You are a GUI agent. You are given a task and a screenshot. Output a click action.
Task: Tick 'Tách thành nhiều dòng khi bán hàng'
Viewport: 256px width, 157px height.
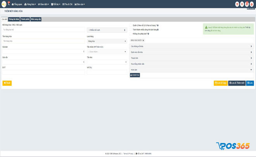click(130, 30)
